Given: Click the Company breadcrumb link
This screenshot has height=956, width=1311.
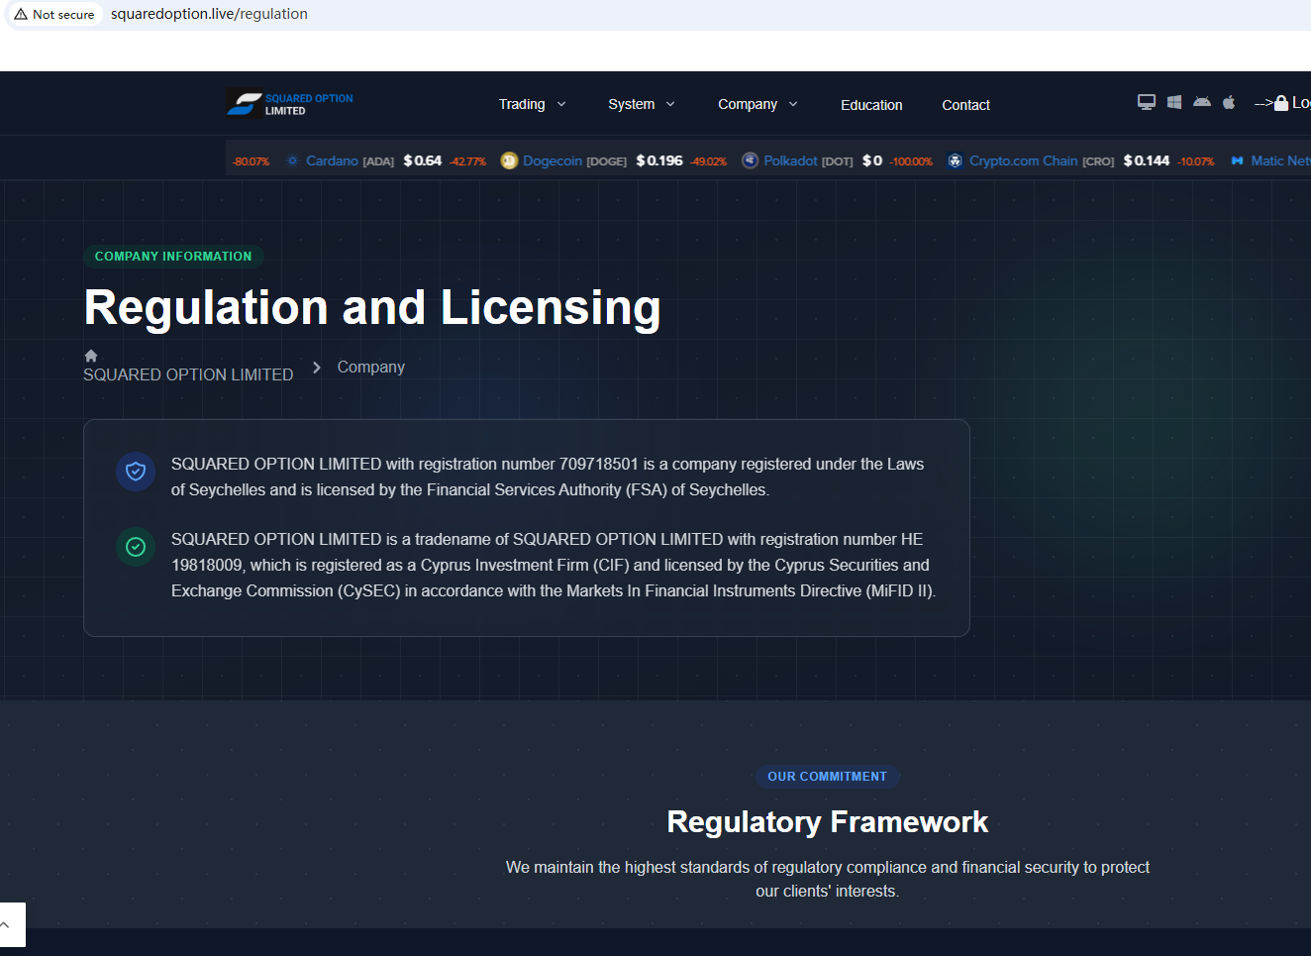Looking at the screenshot, I should click(x=370, y=367).
